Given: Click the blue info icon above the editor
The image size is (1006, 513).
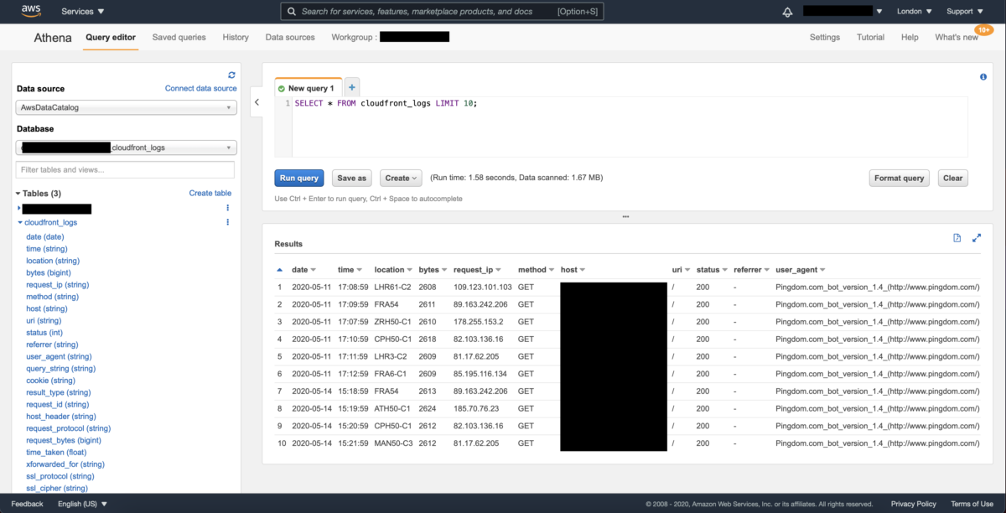Looking at the screenshot, I should tap(983, 75).
